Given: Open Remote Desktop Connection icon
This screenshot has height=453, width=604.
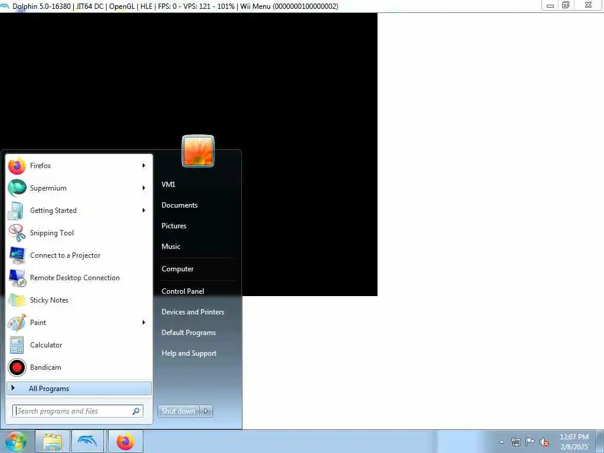Looking at the screenshot, I should point(17,278).
